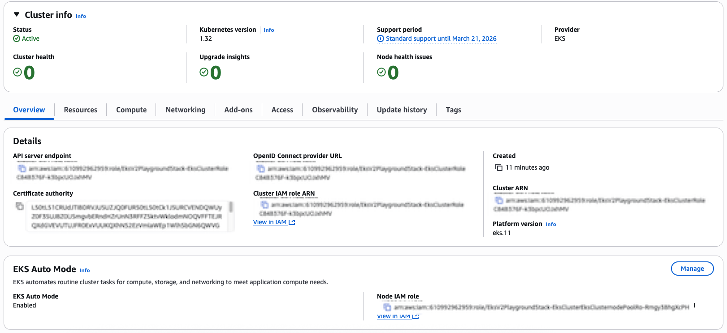This screenshot has height=333, width=727.
Task: Click the Standard support until March 21, 2026 link
Action: [441, 39]
